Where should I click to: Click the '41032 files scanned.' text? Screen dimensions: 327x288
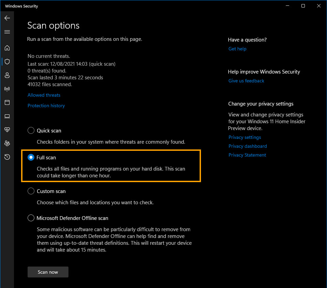click(x=50, y=84)
